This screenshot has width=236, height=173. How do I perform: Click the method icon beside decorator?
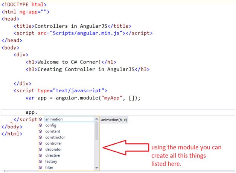pyautogui.click(x=41, y=149)
